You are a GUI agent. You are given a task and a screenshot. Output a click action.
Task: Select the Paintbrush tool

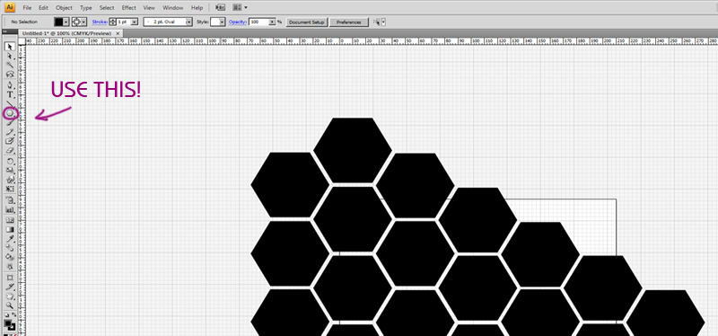pos(10,122)
